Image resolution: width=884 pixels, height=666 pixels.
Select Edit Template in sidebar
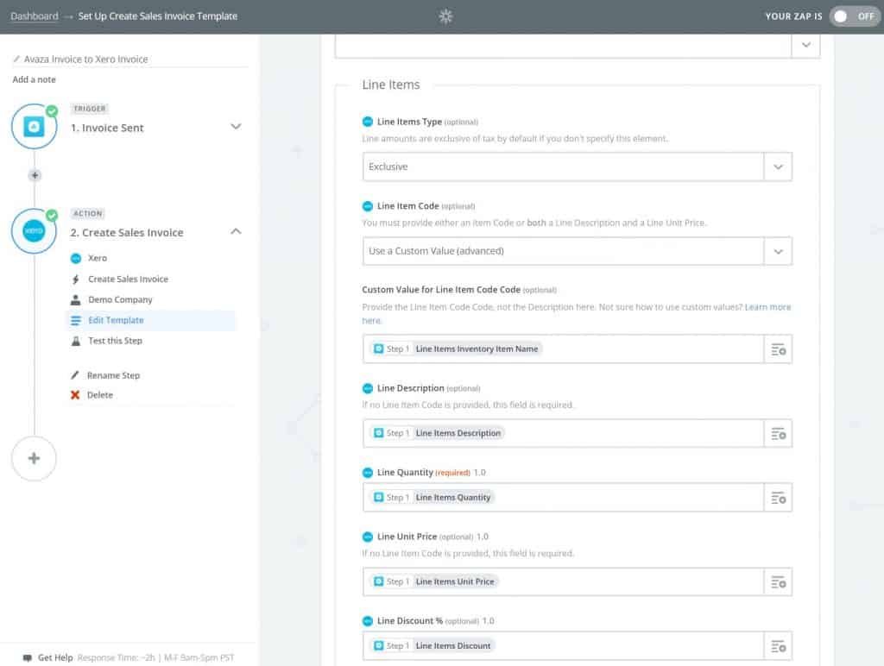(x=116, y=320)
